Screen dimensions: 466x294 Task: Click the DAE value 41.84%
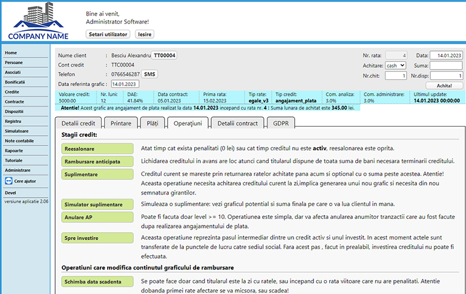(135, 101)
